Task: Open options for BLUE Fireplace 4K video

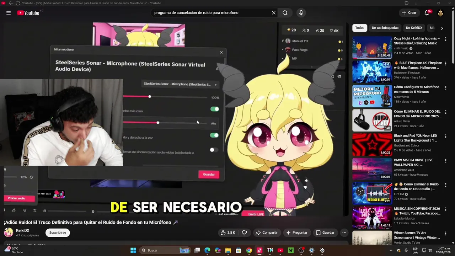Action: click(x=446, y=63)
